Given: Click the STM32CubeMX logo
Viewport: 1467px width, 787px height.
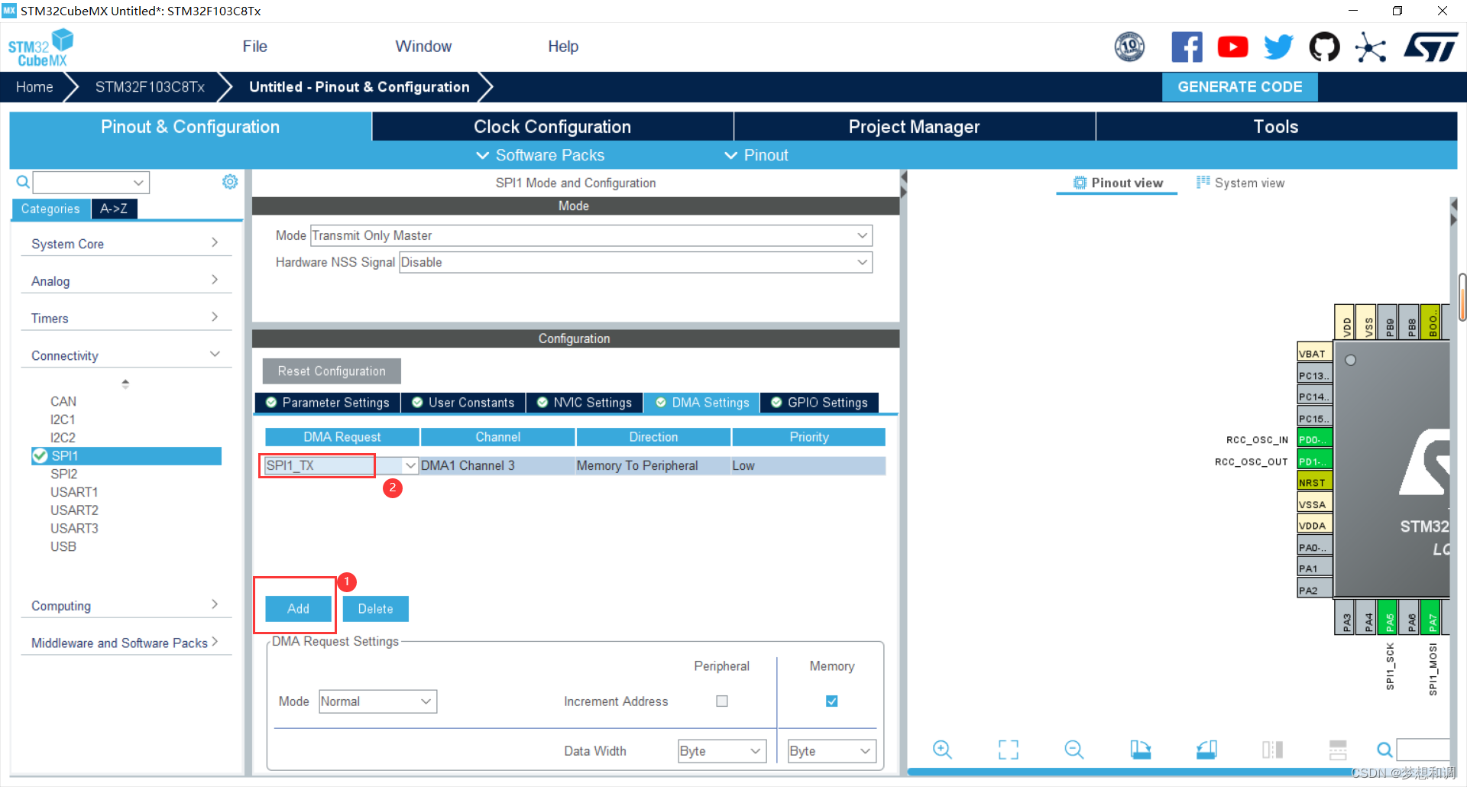Looking at the screenshot, I should (40, 47).
